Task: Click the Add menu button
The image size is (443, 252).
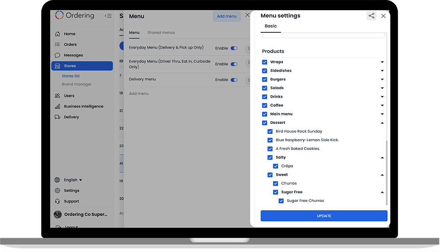Action: 226,16
